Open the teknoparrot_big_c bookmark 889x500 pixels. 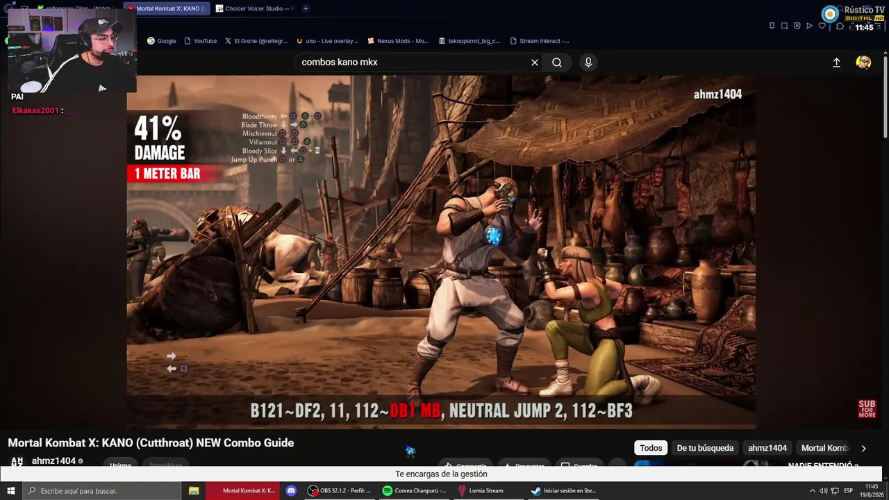(470, 41)
